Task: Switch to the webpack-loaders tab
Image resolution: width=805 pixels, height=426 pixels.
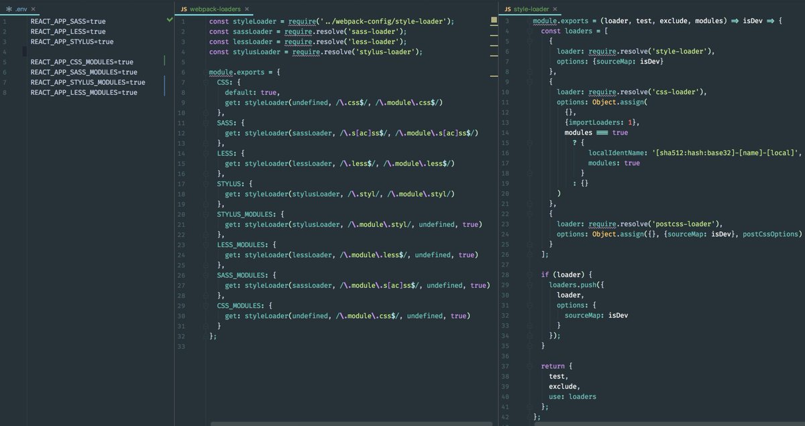Action: [x=215, y=9]
